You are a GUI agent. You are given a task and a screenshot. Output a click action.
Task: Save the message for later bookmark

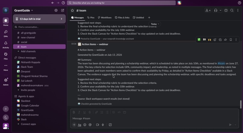(x=231, y=40)
